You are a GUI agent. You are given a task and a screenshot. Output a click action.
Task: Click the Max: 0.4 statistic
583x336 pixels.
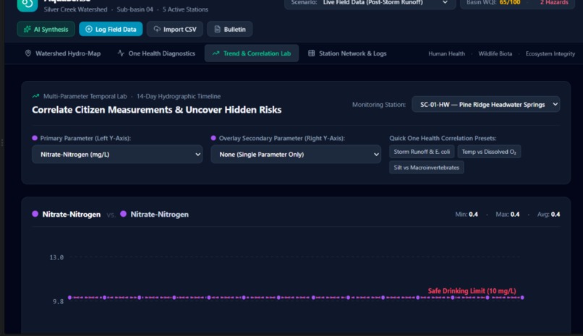click(x=508, y=214)
